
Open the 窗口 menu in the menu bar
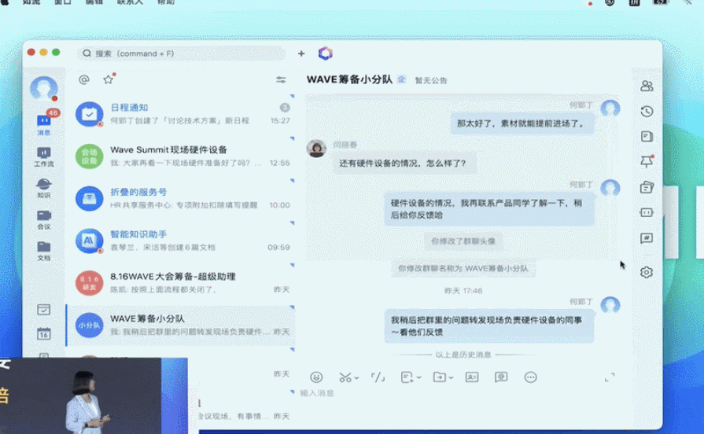coord(63,2)
